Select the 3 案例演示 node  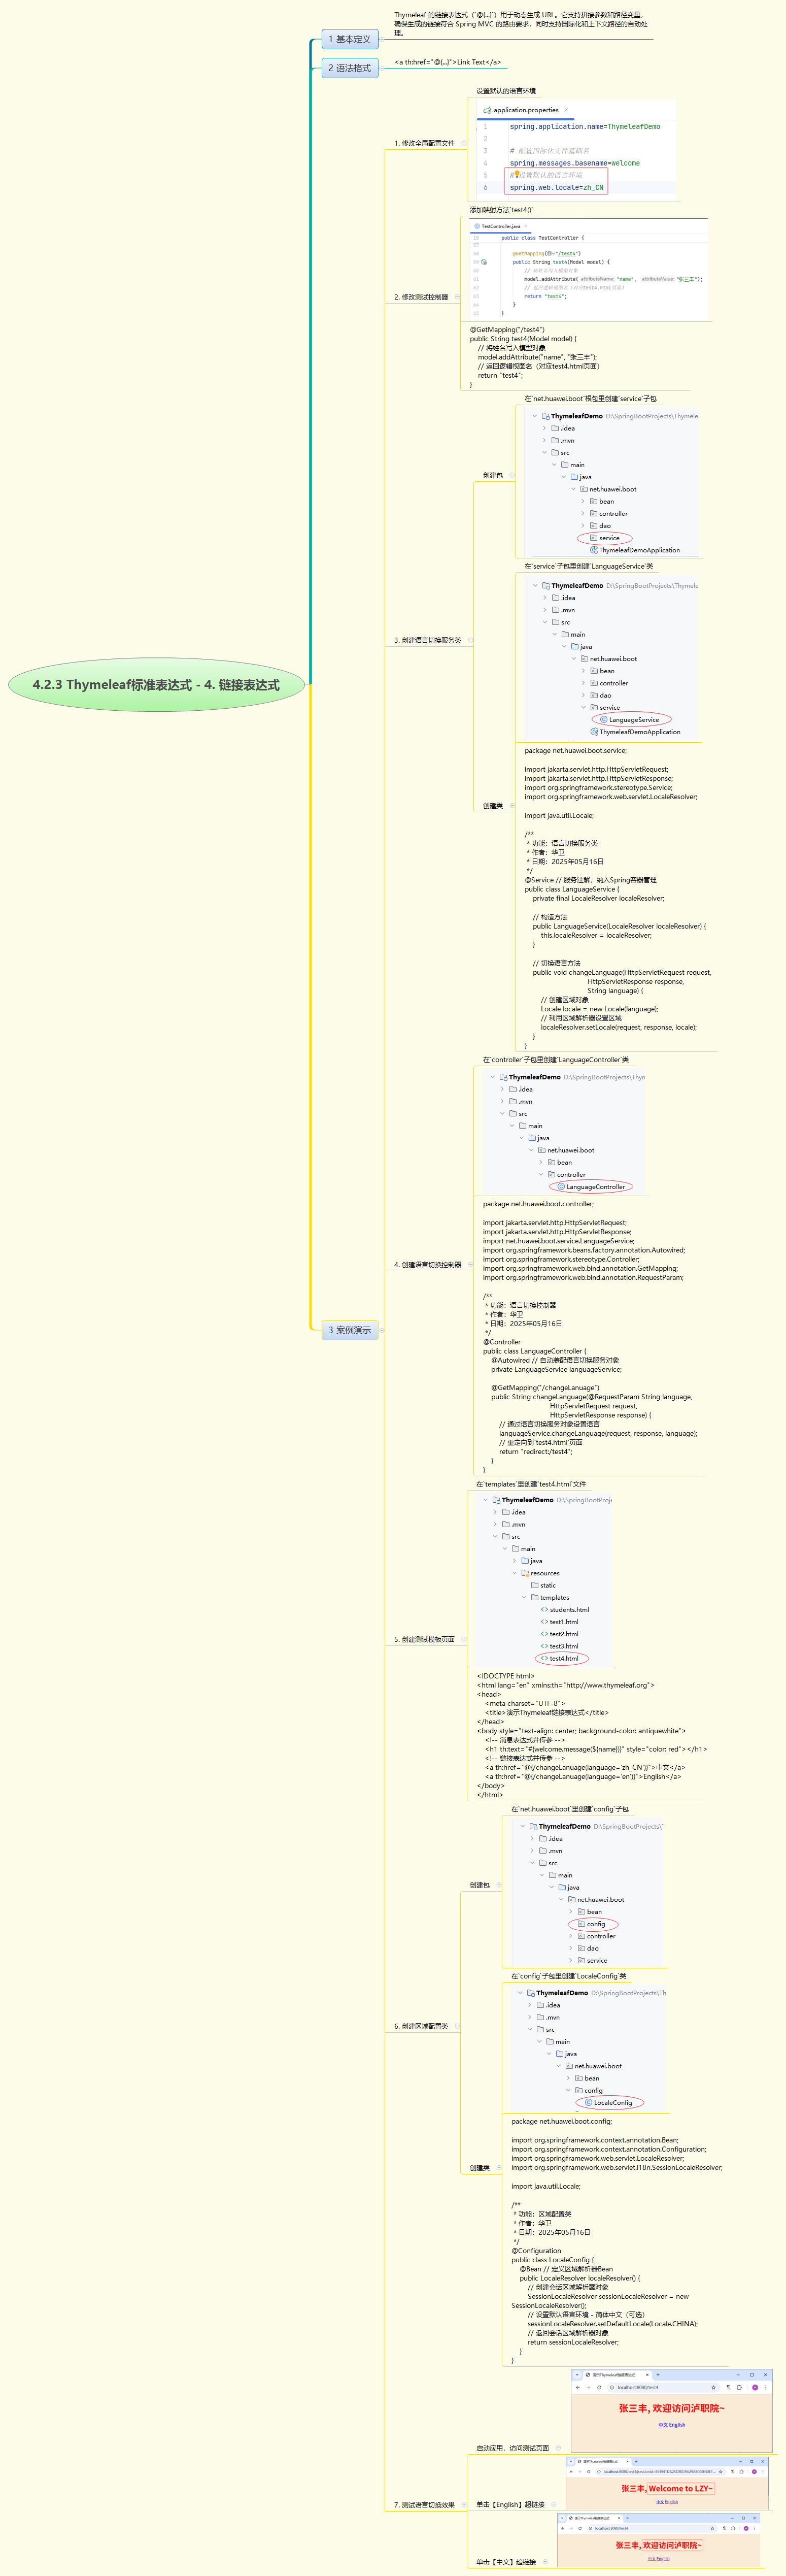click(x=349, y=1330)
